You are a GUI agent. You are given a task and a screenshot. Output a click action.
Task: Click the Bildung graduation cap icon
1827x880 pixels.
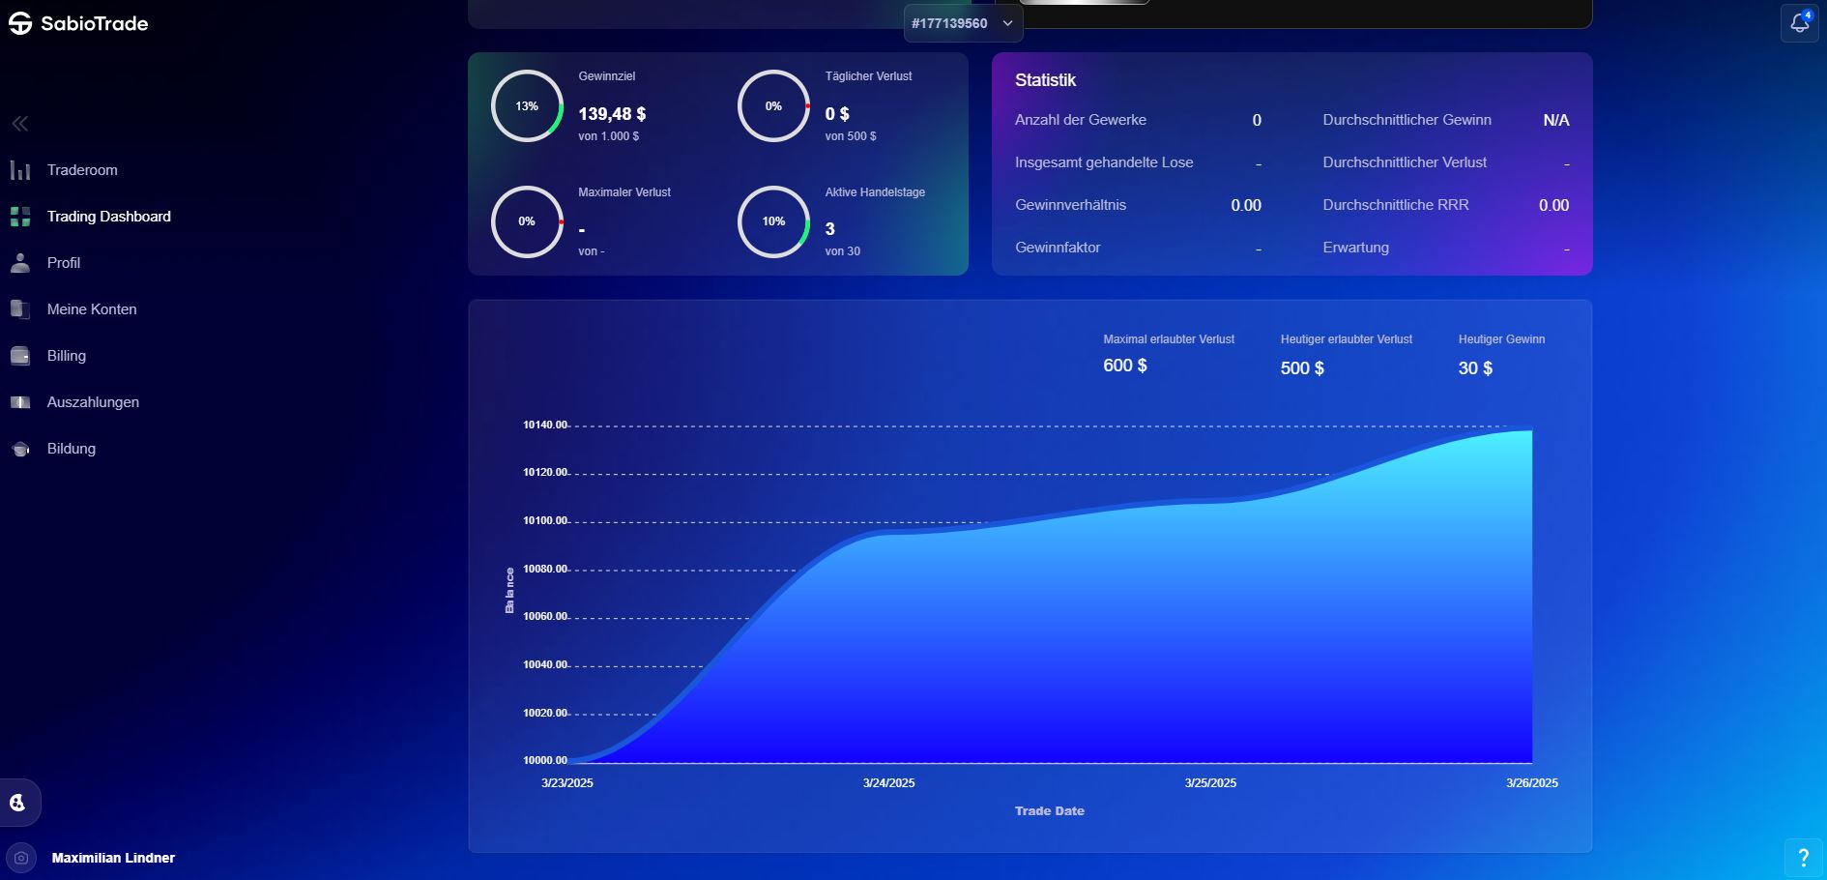point(20,449)
